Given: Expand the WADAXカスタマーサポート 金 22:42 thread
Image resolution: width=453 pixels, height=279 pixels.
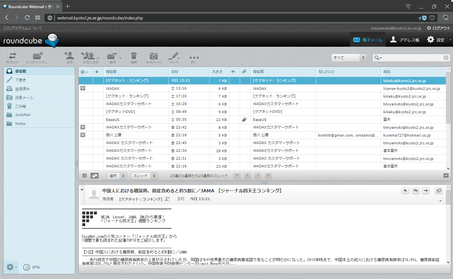Looking at the screenshot, I should [83, 127].
